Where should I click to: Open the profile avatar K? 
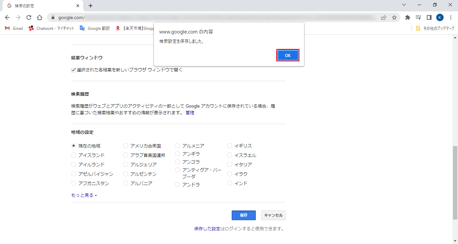coord(440,17)
